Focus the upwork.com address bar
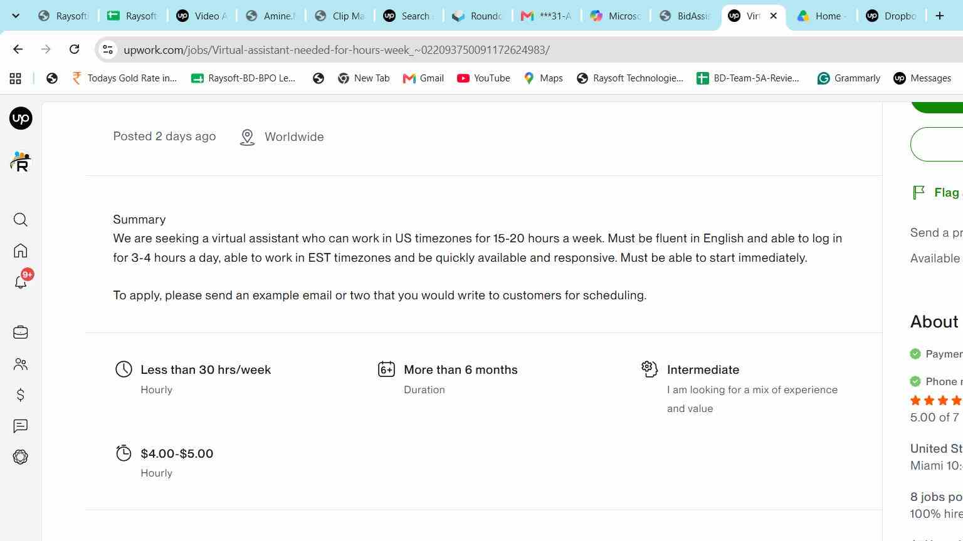This screenshot has width=963, height=541. click(337, 50)
